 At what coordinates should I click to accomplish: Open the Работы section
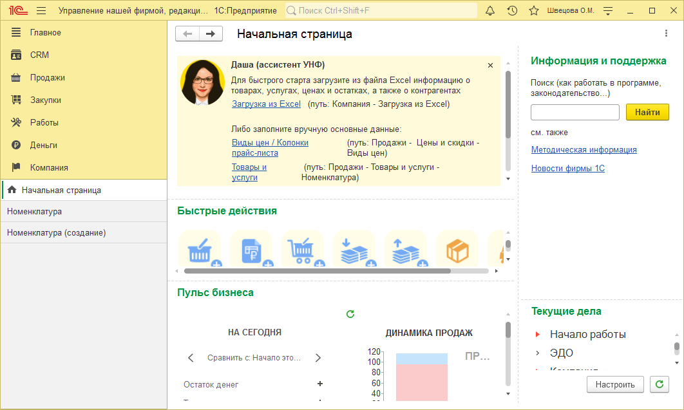[84, 122]
